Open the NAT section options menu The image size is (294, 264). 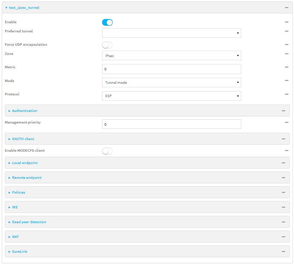pyautogui.click(x=283, y=237)
